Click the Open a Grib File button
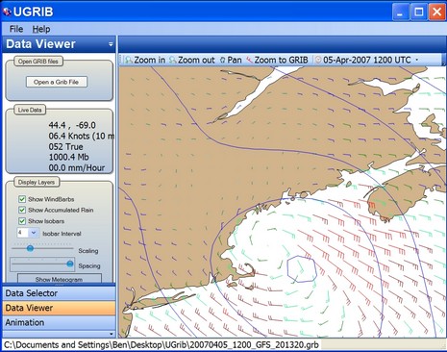The image size is (447, 352). tap(57, 82)
